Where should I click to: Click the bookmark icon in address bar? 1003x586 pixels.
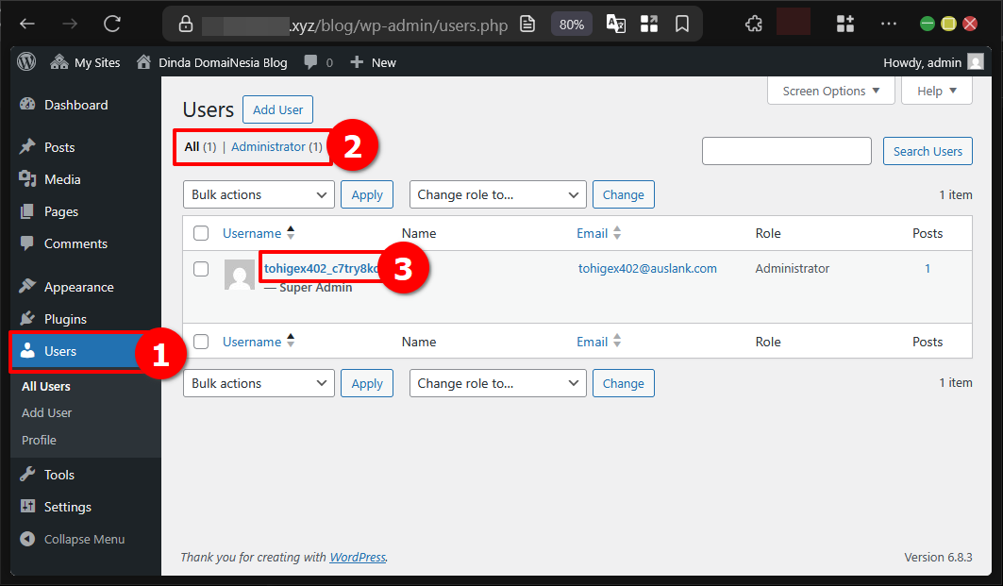[x=682, y=24]
